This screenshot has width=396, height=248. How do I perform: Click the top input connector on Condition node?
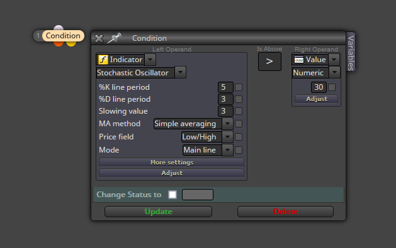pyautogui.click(x=59, y=28)
